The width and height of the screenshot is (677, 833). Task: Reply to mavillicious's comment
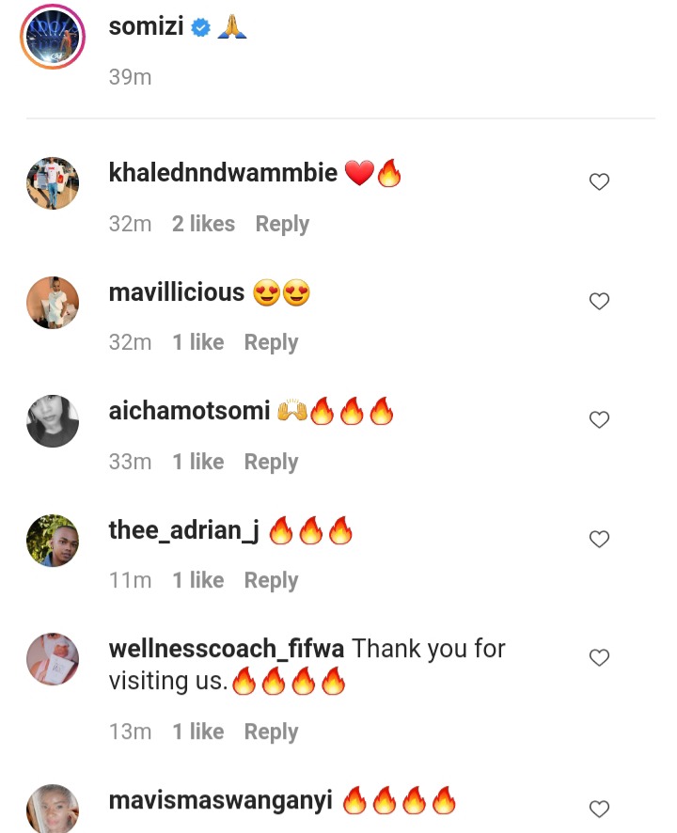pos(271,343)
